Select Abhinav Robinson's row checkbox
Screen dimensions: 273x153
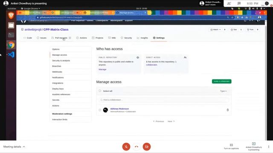coord(100,110)
